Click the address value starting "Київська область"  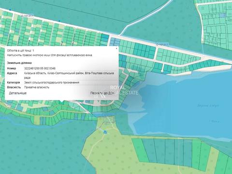tap(69, 75)
